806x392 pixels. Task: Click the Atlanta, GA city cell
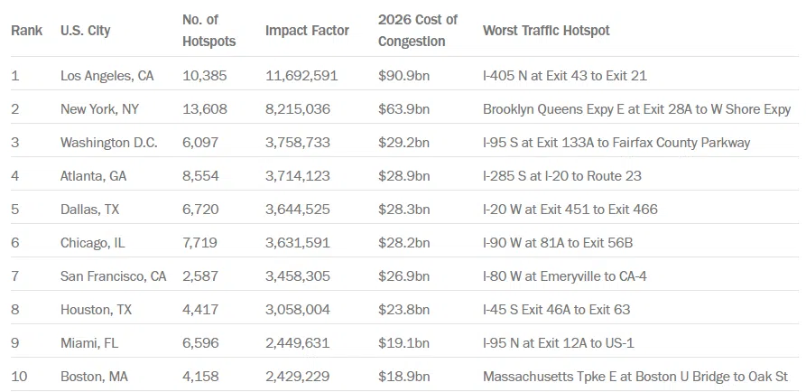pyautogui.click(x=93, y=176)
